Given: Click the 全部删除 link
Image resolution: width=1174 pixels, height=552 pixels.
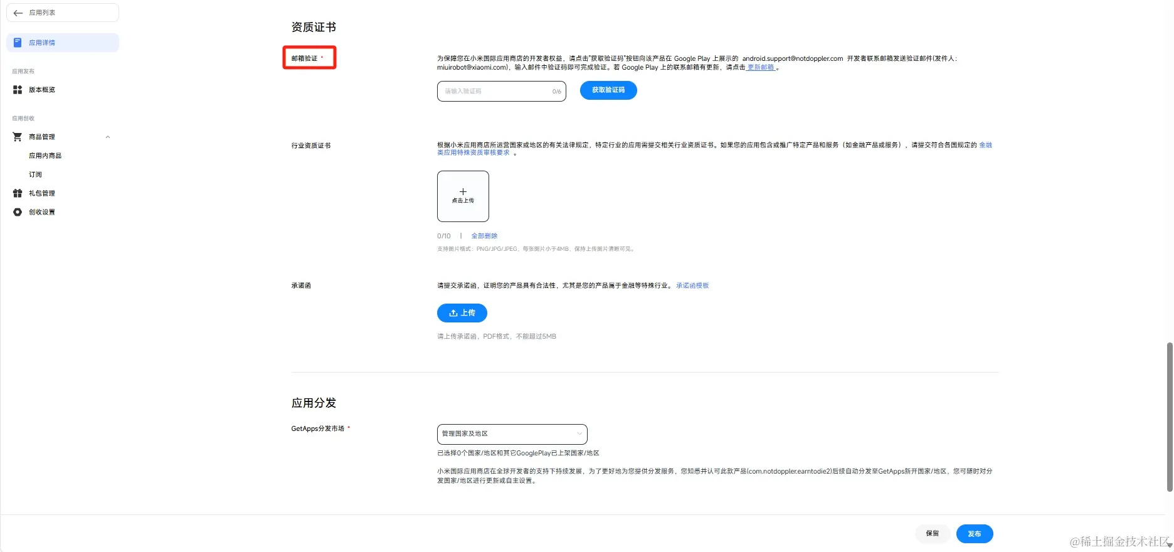Looking at the screenshot, I should [x=484, y=236].
